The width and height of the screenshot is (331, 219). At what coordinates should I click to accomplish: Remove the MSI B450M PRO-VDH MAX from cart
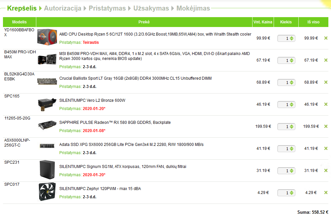[326, 60]
